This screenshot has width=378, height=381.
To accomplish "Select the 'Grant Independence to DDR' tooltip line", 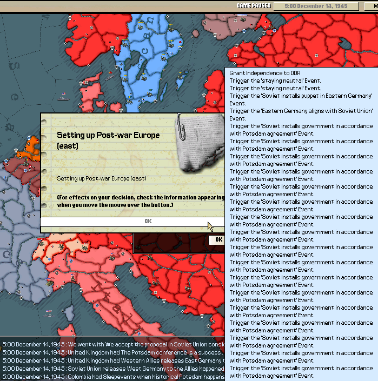I will (265, 73).
